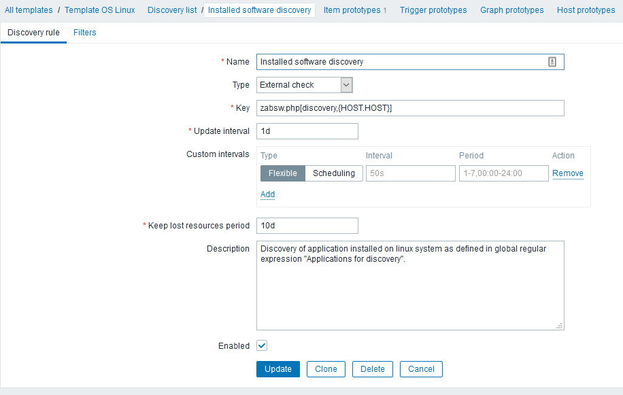The image size is (623, 395).
Task: Go to Discovery list link
Action: [172, 10]
